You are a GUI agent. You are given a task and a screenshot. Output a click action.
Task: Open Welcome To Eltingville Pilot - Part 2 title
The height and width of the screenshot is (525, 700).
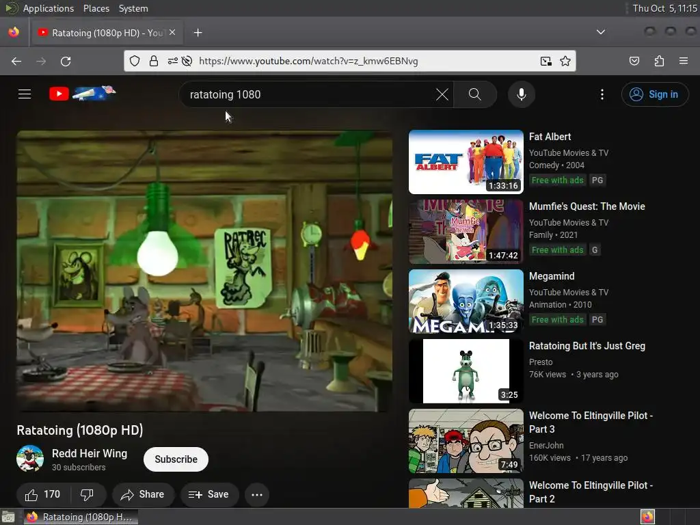(591, 492)
